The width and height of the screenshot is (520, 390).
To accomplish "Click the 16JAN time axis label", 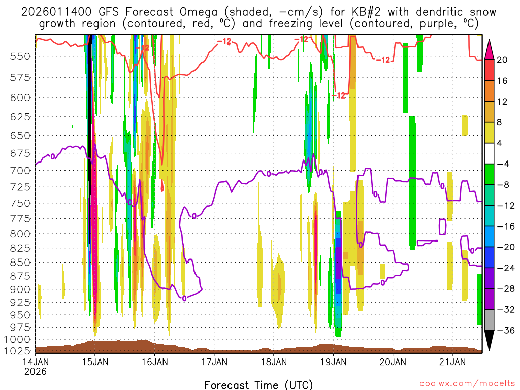I will (154, 362).
